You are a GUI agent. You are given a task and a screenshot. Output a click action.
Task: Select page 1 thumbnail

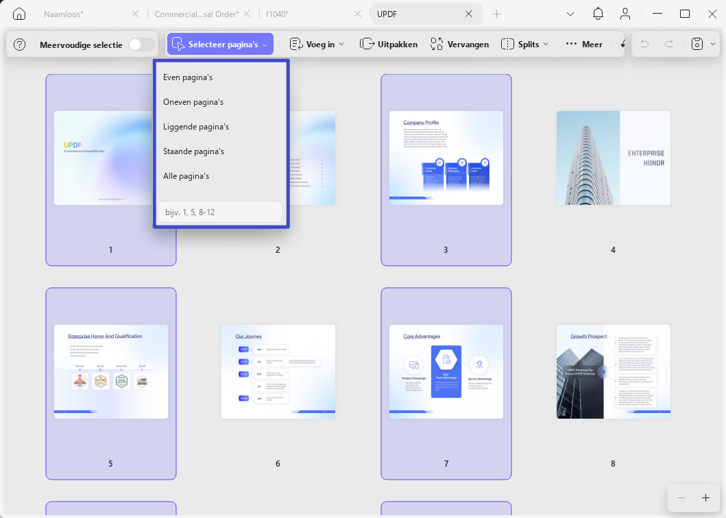(102, 158)
